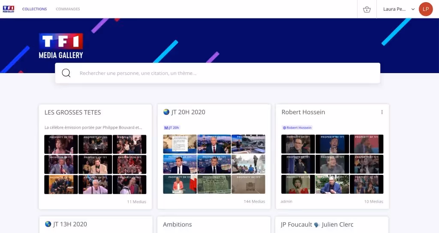Open the Robert Hossein collection title
This screenshot has height=233, width=439.
303,112
